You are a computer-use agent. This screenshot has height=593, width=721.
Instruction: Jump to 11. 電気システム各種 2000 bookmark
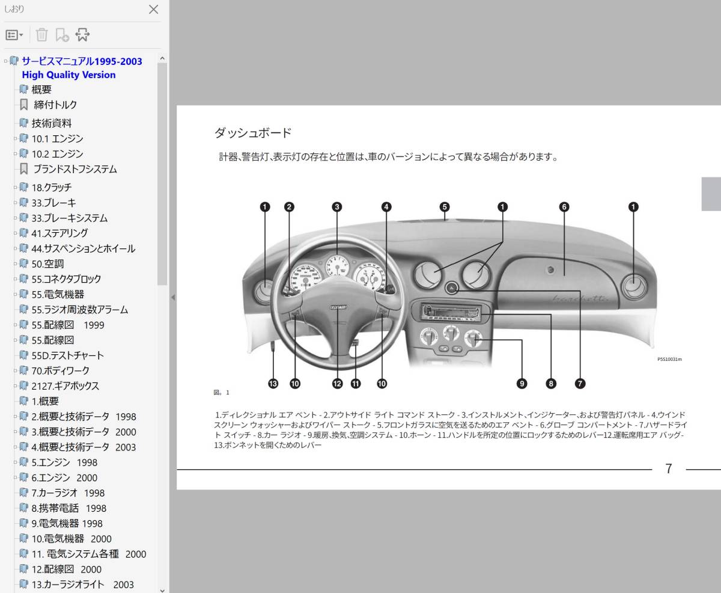click(89, 554)
